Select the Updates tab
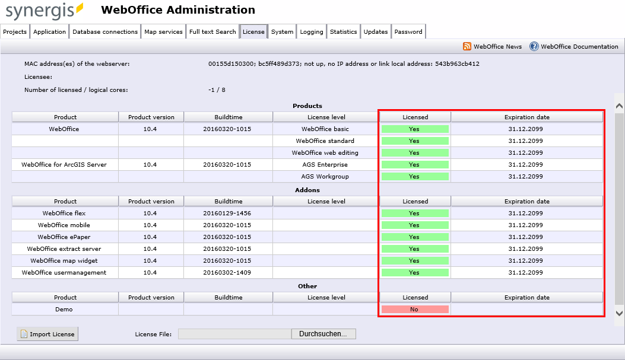The image size is (625, 360). pyautogui.click(x=375, y=31)
